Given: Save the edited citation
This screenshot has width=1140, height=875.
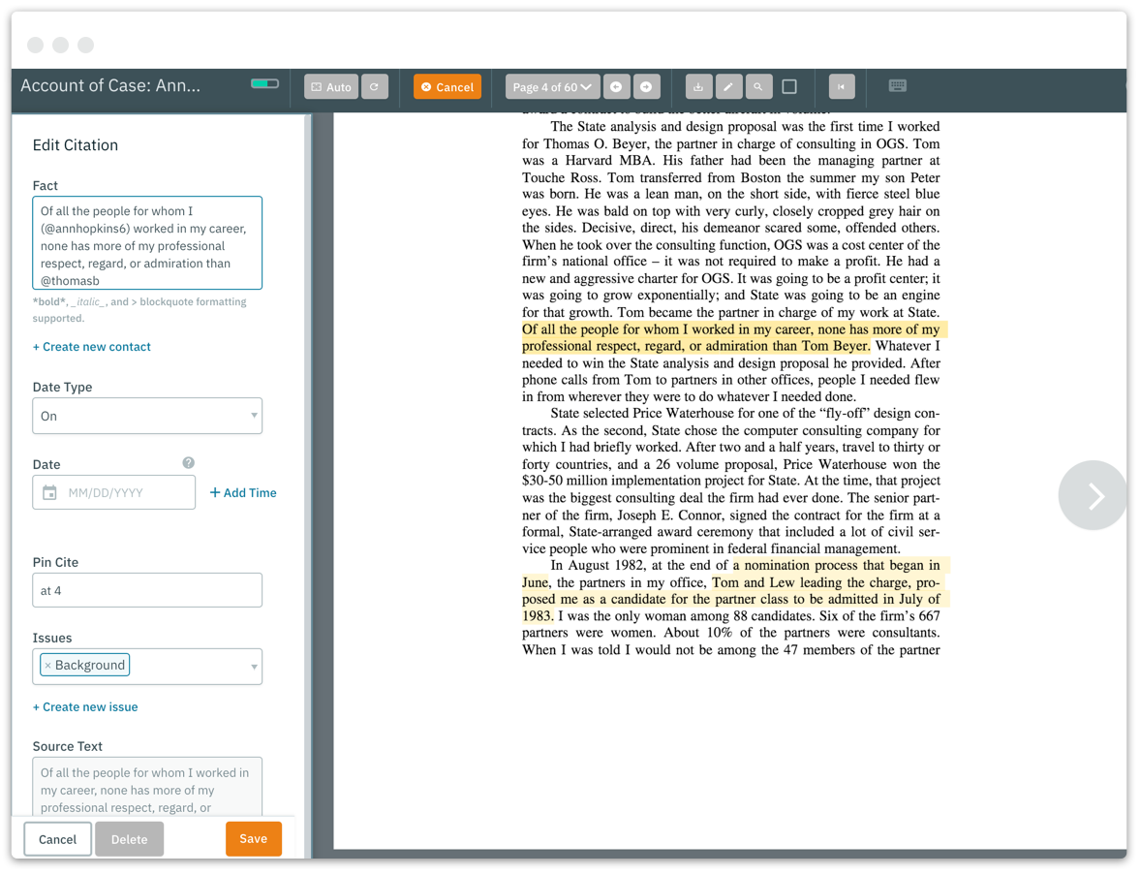Looking at the screenshot, I should [253, 839].
